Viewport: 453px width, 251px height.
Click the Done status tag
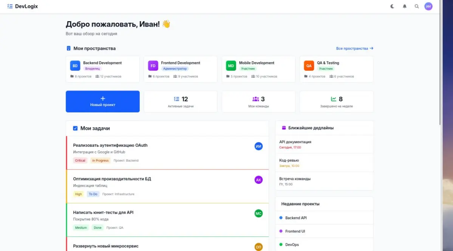(97, 228)
